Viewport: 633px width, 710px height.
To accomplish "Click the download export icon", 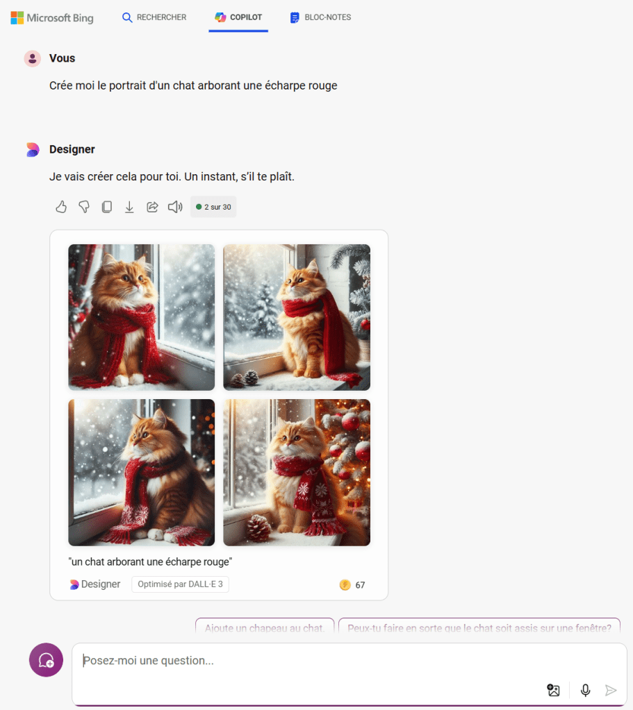I will click(129, 207).
